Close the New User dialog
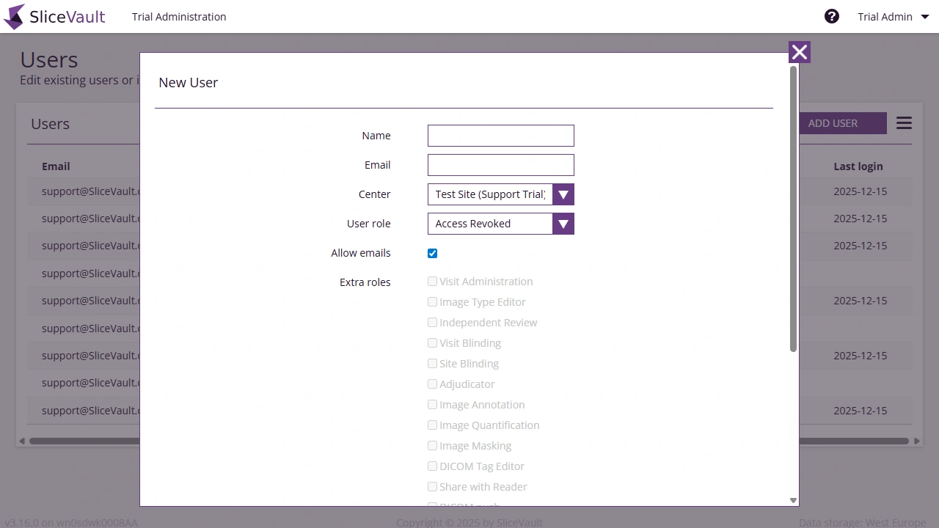The width and height of the screenshot is (939, 528). pyautogui.click(x=799, y=51)
